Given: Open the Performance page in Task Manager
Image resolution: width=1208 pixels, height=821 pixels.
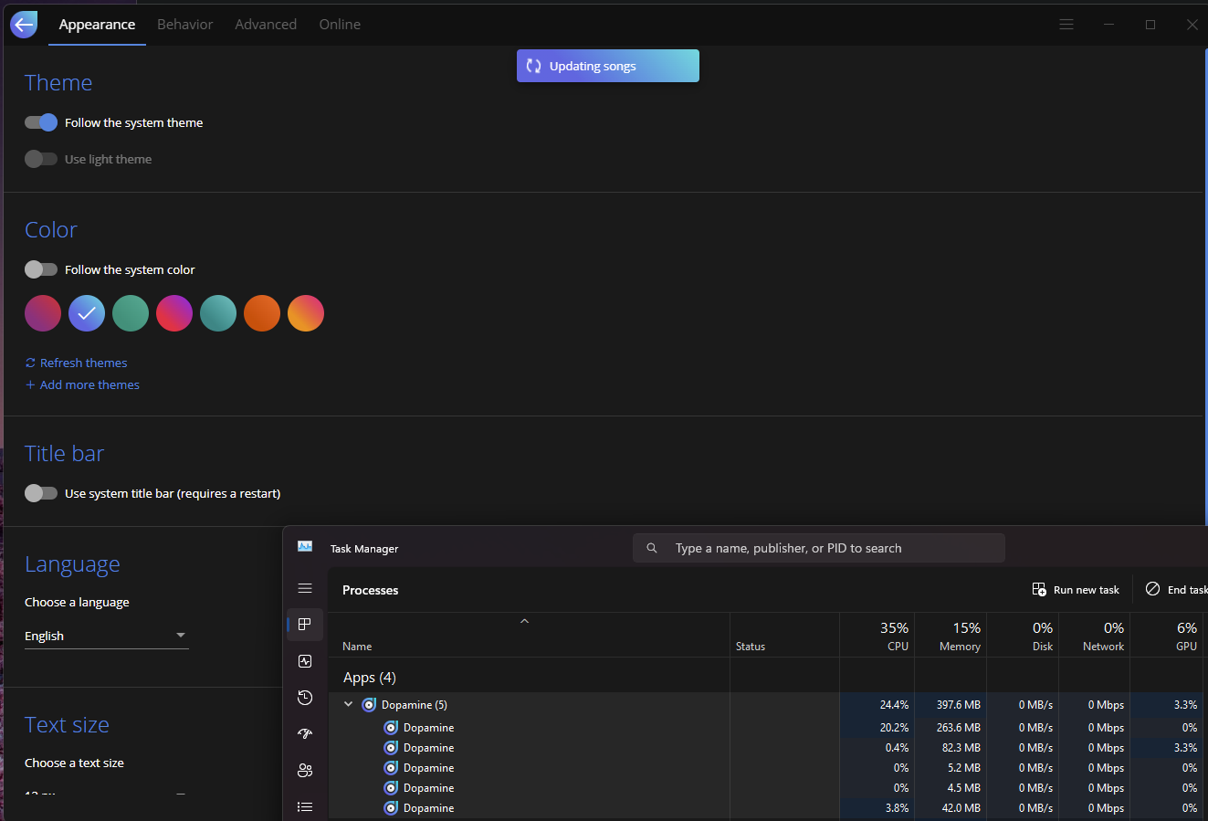Looking at the screenshot, I should (x=305, y=661).
